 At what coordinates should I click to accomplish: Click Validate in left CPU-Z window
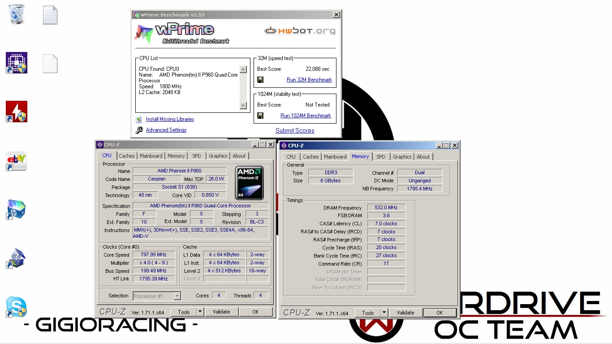(x=221, y=312)
